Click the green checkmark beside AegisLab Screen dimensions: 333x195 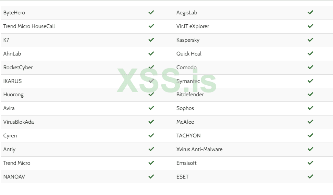(310, 12)
